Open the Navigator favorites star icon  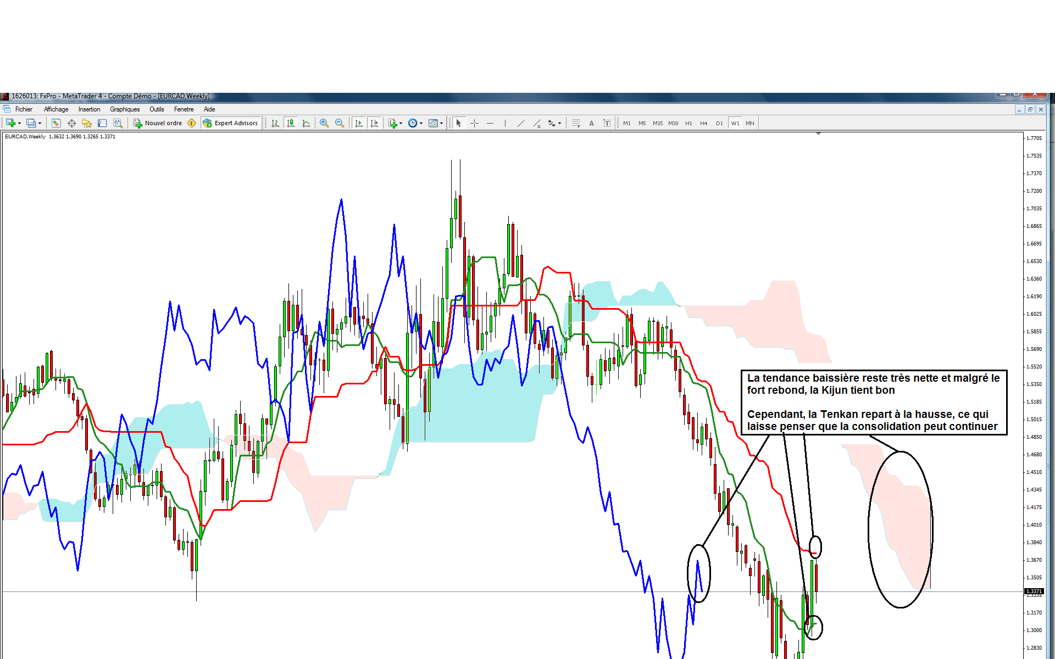coord(86,123)
